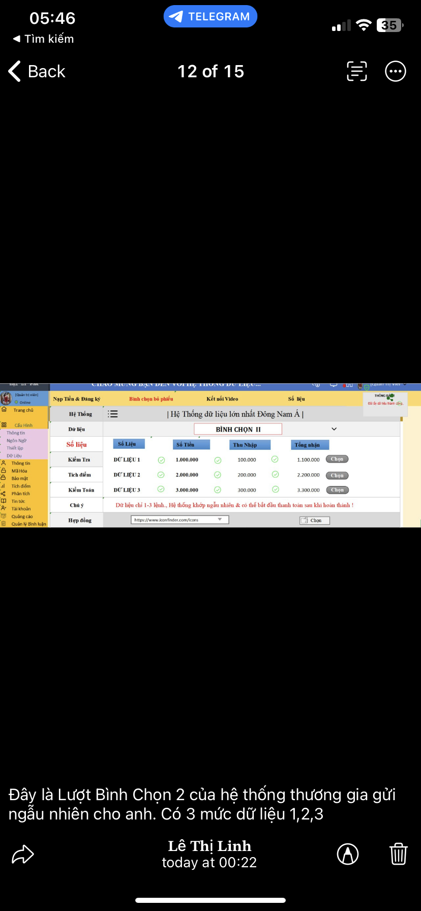This screenshot has width=421, height=911.
Task: Select the Kết nối Video tab
Action: (222, 399)
